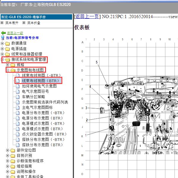Screen dimensions: 178x178
Task: Open 电源分布示意图（BTR） page
Action: point(42,118)
